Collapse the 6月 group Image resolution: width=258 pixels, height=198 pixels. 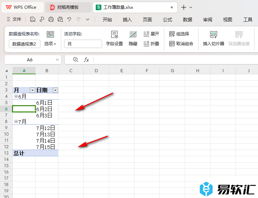(x=16, y=96)
